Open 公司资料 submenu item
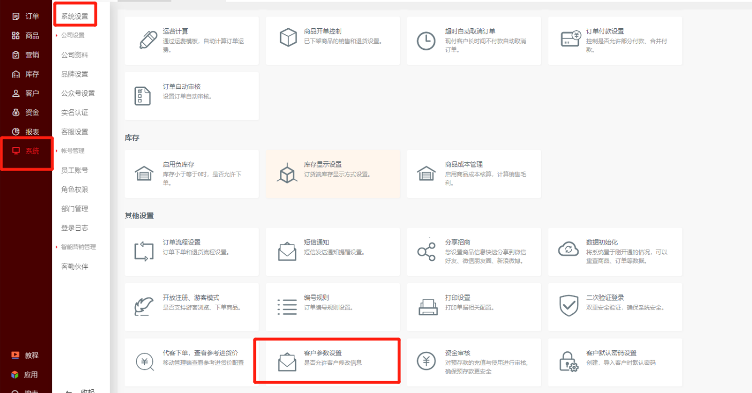This screenshot has width=752, height=393. [x=75, y=55]
